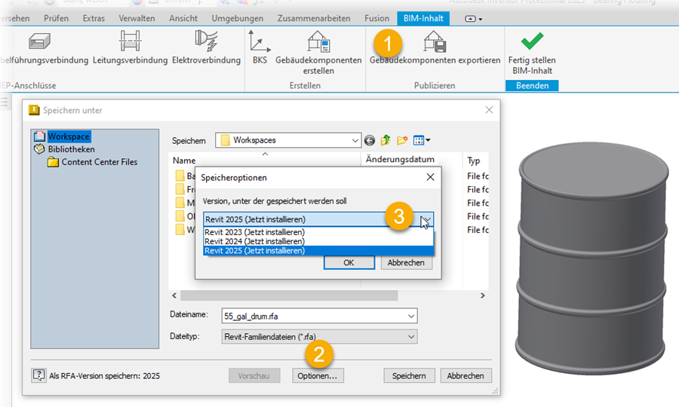
Task: Click the left scroll arrow of file list
Action: point(174,296)
